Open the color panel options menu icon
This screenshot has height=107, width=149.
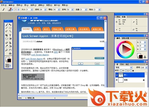147,38
